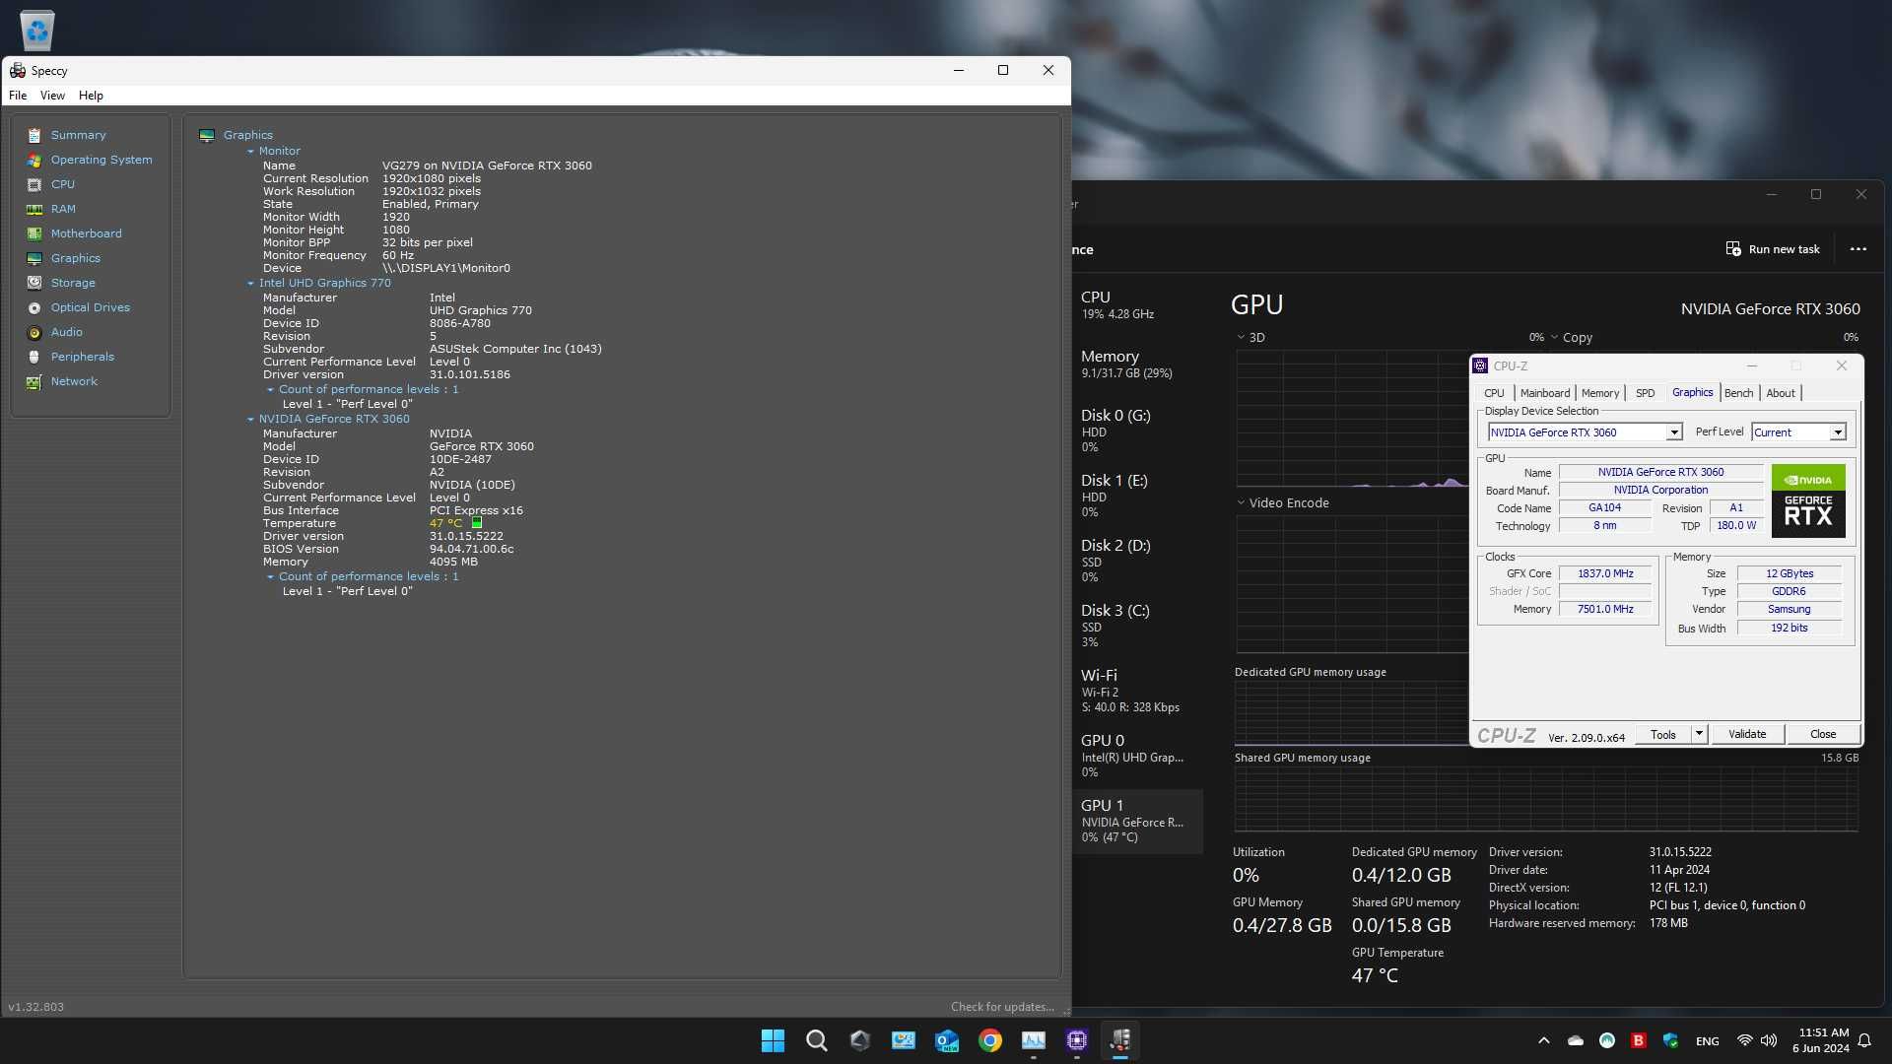
Task: Open the View menu in Speccy
Action: pyautogui.click(x=52, y=96)
